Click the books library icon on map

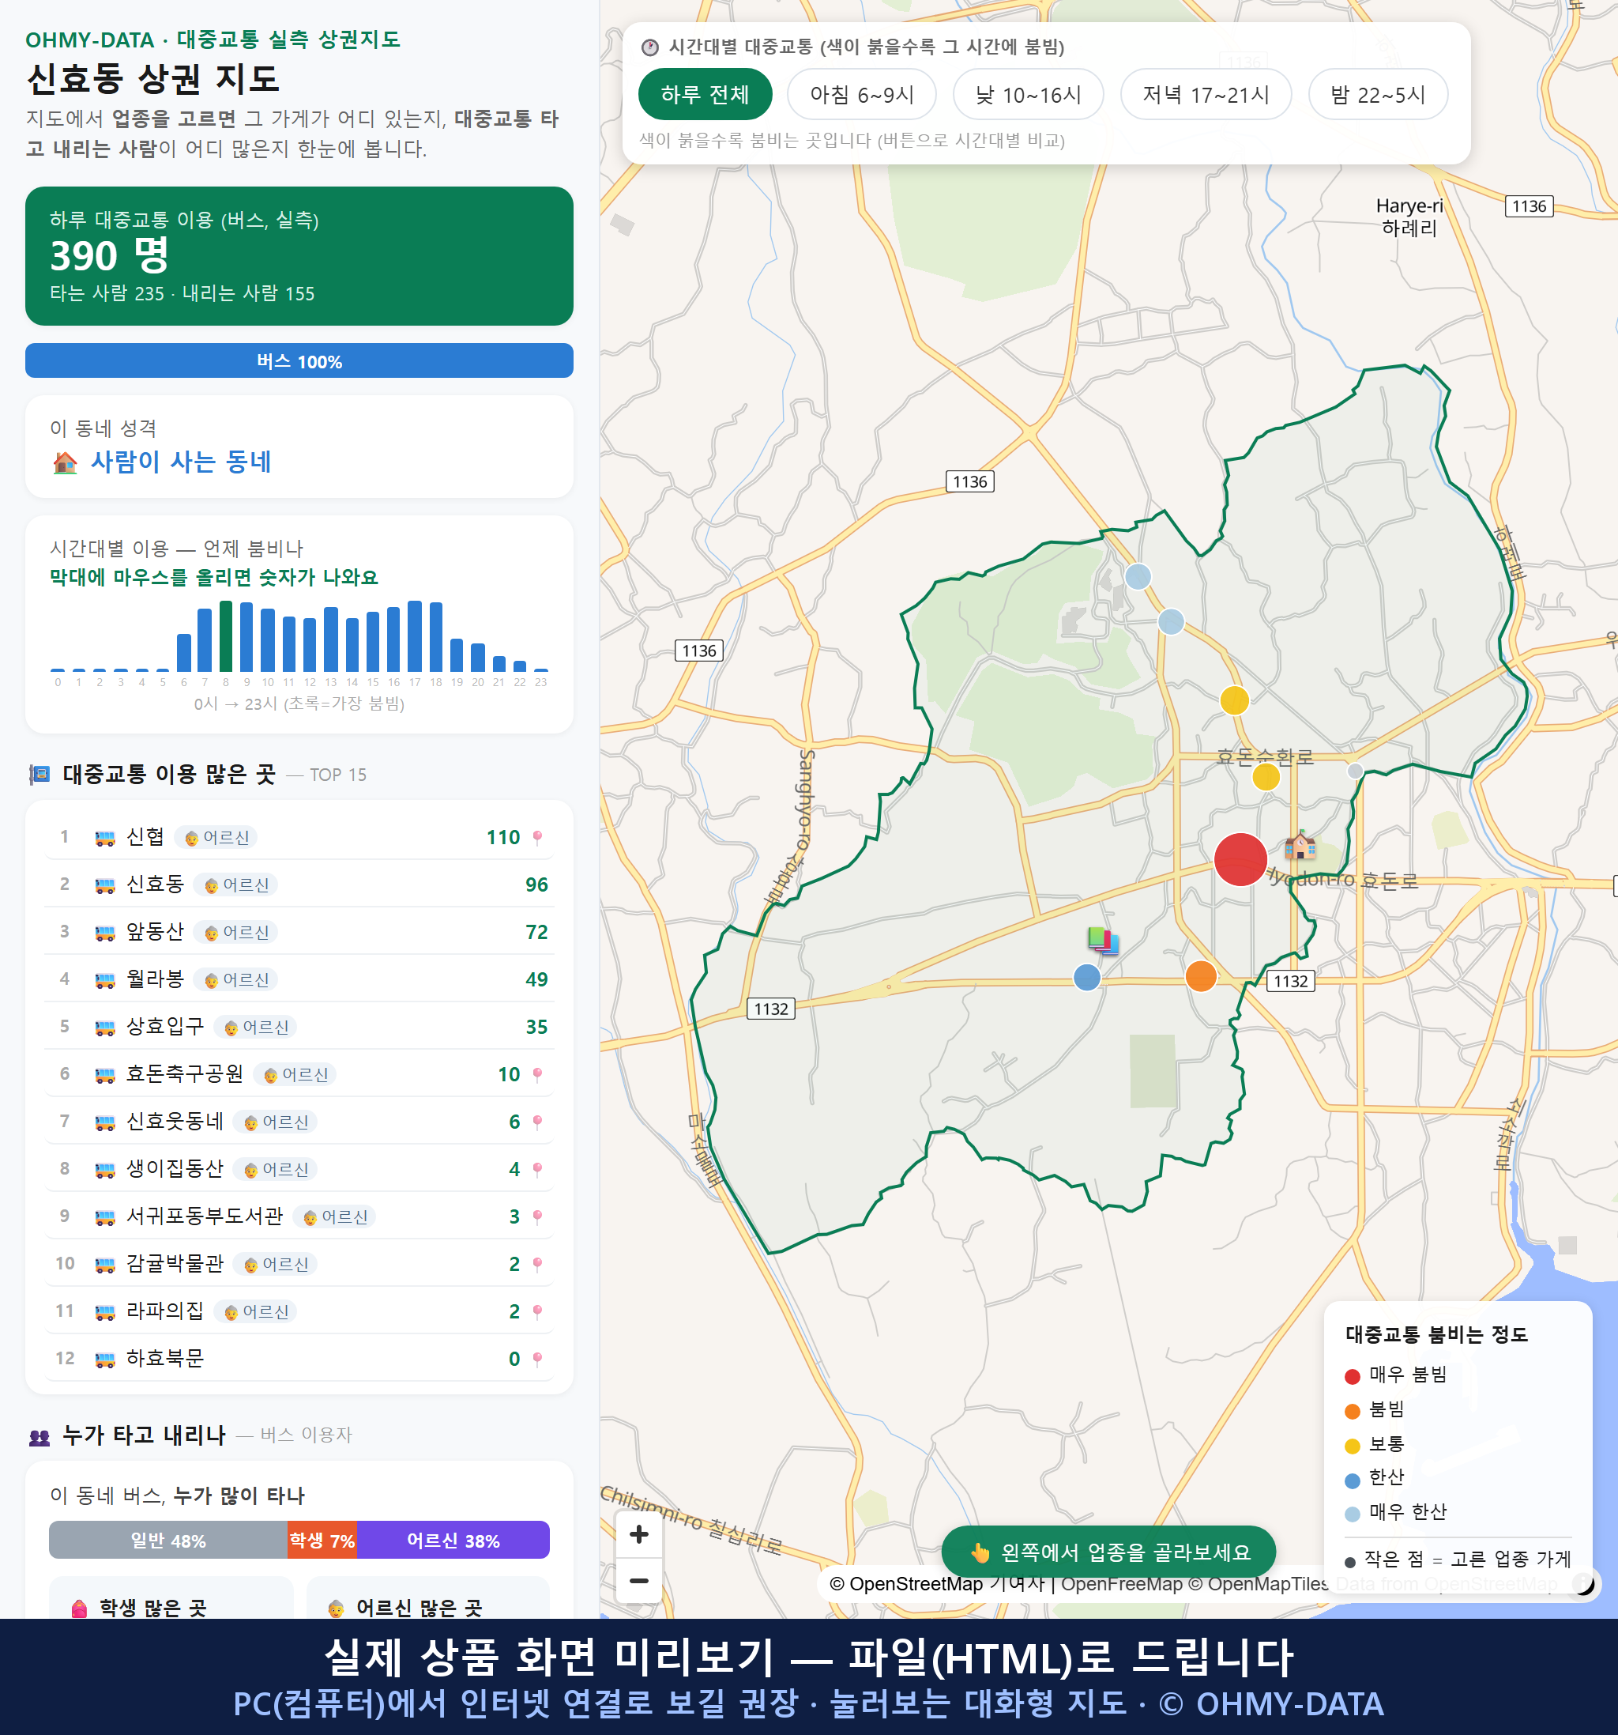1103,940
